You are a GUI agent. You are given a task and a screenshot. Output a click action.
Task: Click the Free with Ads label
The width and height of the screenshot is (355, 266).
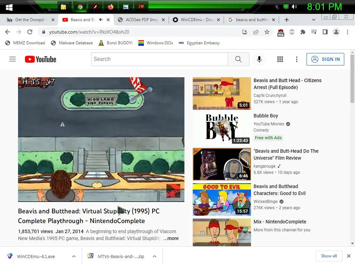(268, 138)
